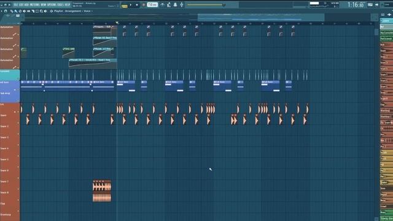Click the playhead marker on the timeline ruler
Viewport: 393px width, 221px height.
(x=117, y=23)
